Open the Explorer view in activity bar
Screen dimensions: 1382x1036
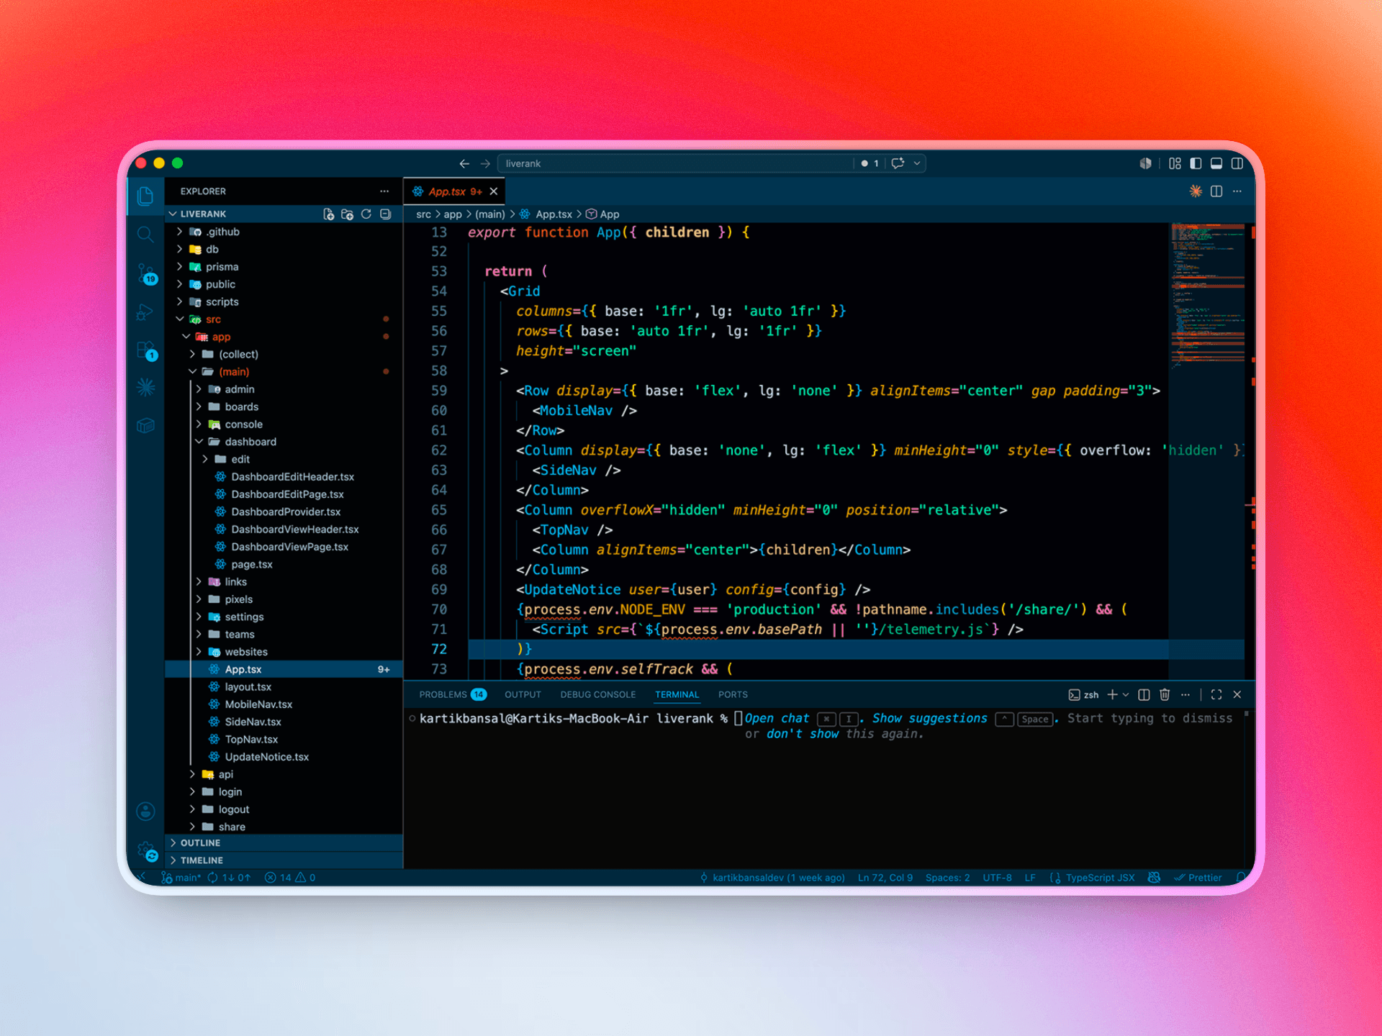coord(145,196)
